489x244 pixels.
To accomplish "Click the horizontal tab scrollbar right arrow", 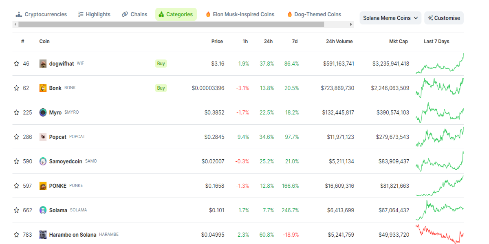I will tap(351, 24).
